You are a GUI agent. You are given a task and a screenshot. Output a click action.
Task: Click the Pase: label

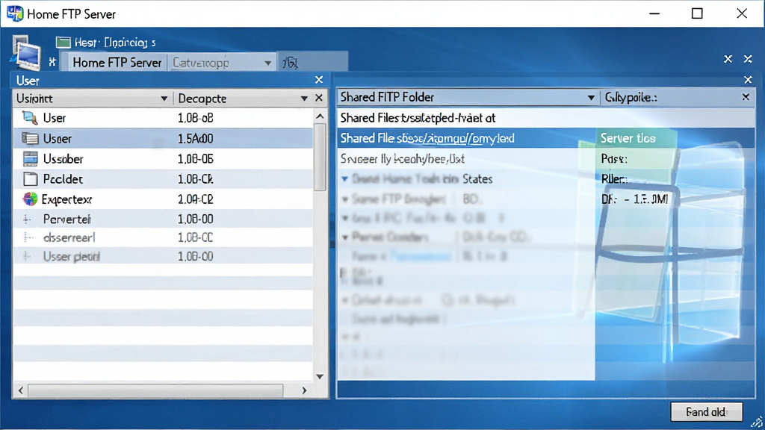[x=614, y=158]
